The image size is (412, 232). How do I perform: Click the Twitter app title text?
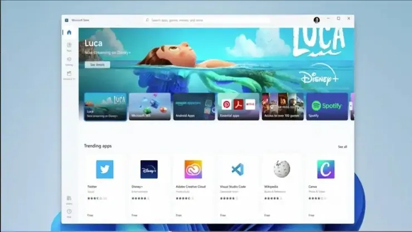coord(92,187)
